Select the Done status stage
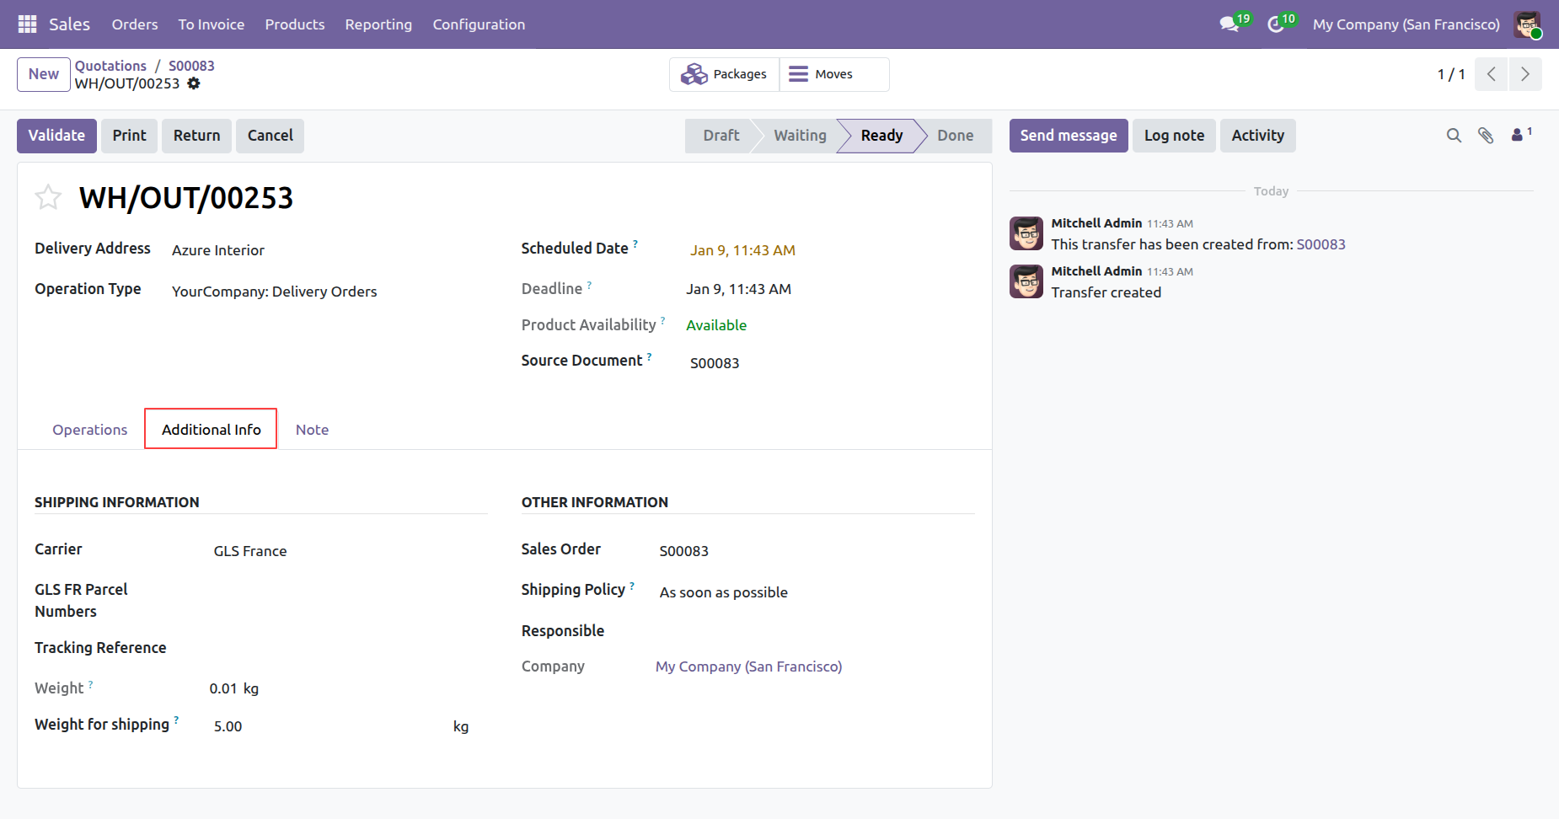 click(x=956, y=136)
